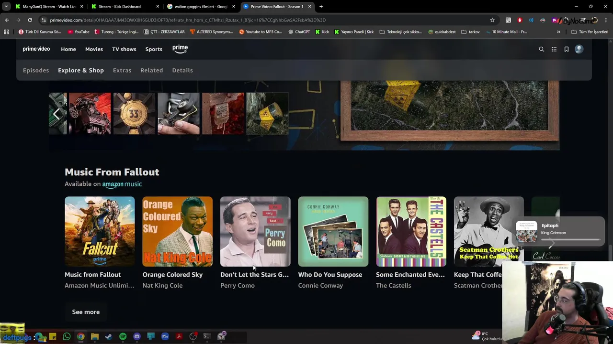Open YouTube bookmark in bookmarks bar

point(79,32)
